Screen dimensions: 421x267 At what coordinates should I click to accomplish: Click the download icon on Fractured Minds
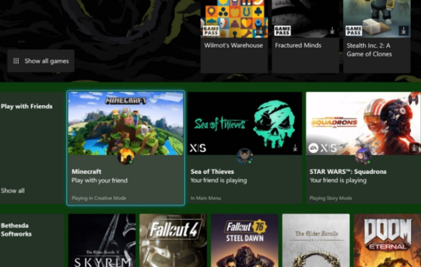pyautogui.click(x=332, y=30)
